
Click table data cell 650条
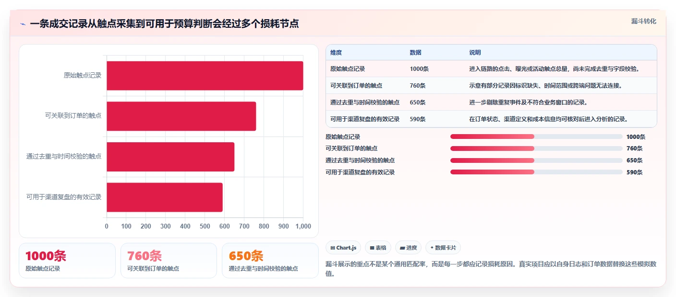pyautogui.click(x=418, y=103)
